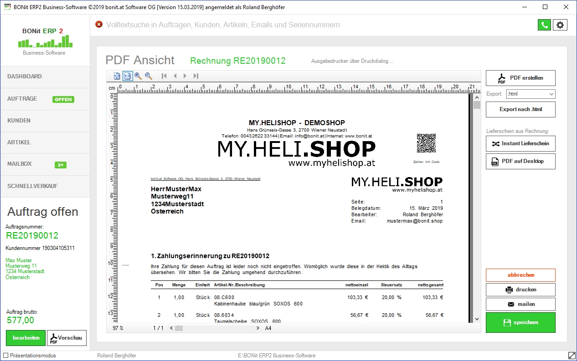Click the preview vertical scrollbar down arrow
This screenshot has width=577, height=361.
click(477, 319)
